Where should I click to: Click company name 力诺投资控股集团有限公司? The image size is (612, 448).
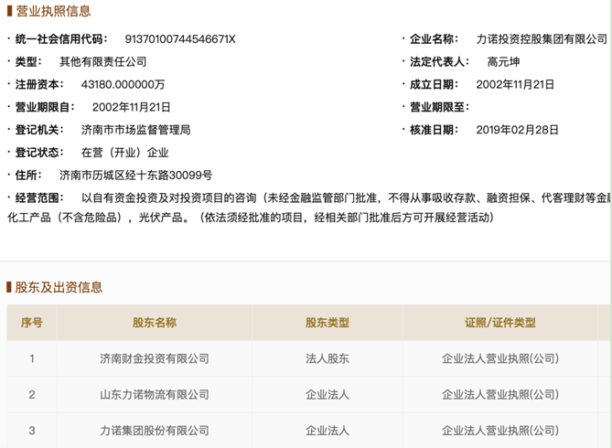pyautogui.click(x=542, y=39)
